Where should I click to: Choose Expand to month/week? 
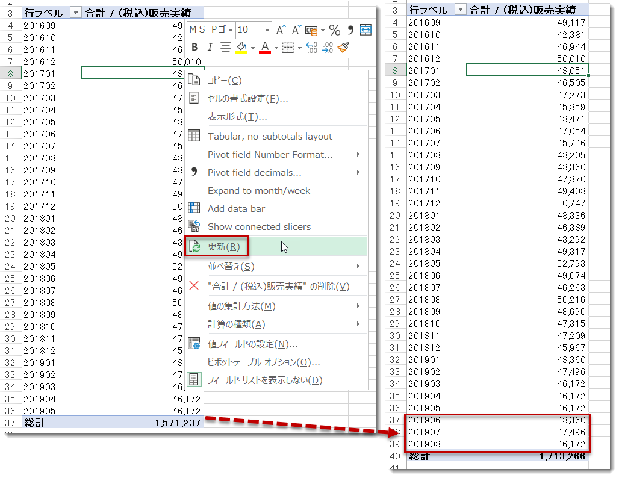(x=276, y=191)
